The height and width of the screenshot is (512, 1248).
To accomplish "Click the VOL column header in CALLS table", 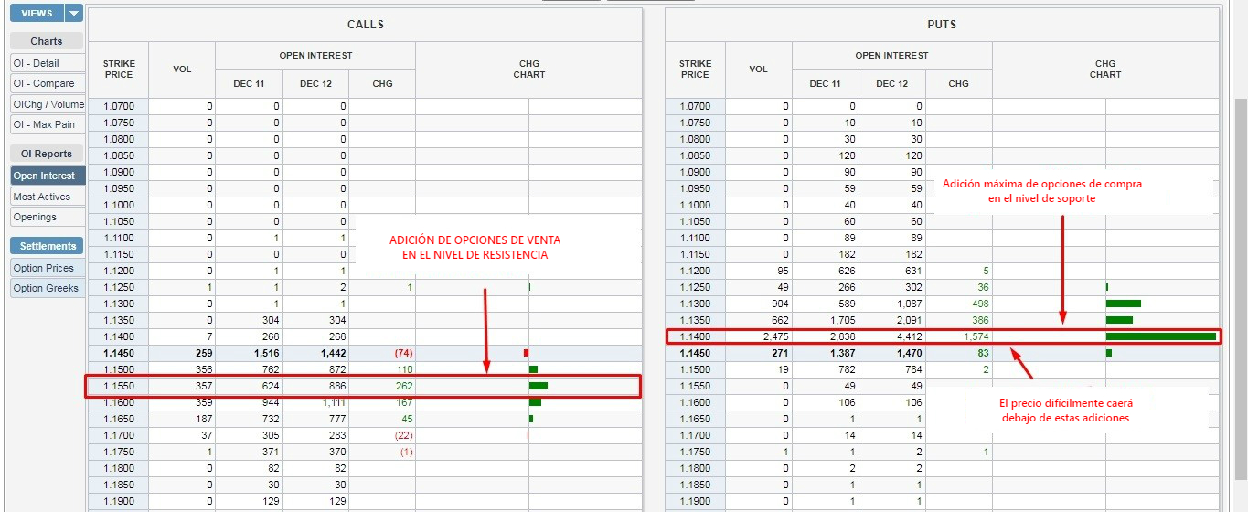I will (x=182, y=69).
